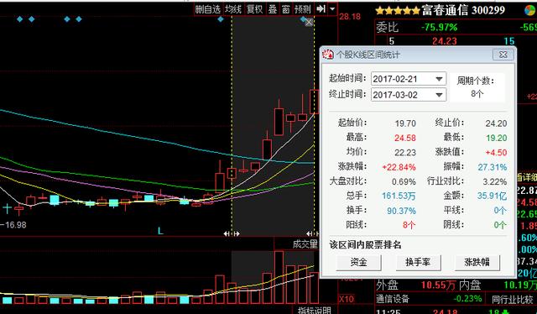Click the pie chart icon beside 300299
The height and width of the screenshot is (314, 537).
530,10
